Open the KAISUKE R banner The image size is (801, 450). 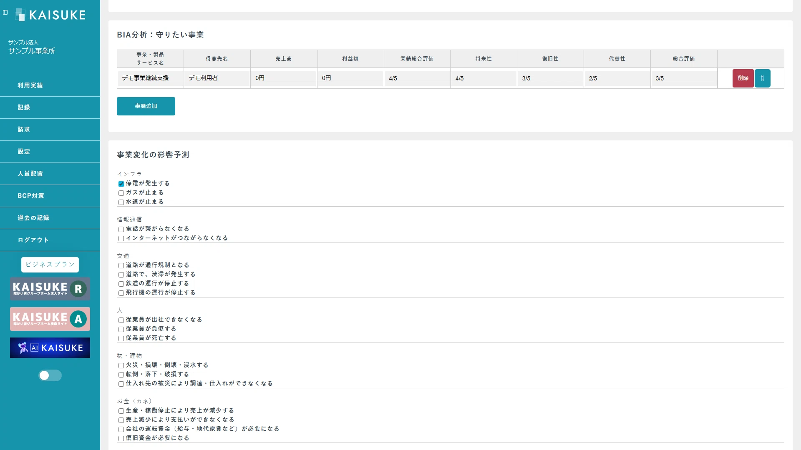click(x=50, y=289)
